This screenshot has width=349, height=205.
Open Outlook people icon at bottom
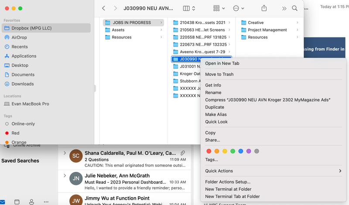point(31,202)
